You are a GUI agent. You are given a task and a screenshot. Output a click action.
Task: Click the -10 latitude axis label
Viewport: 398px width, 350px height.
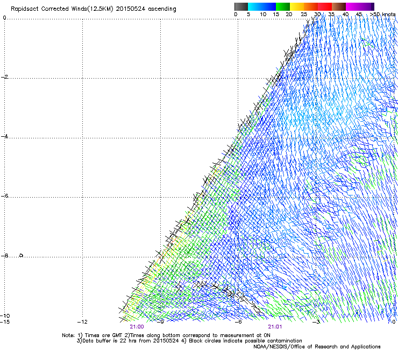tap(5, 316)
